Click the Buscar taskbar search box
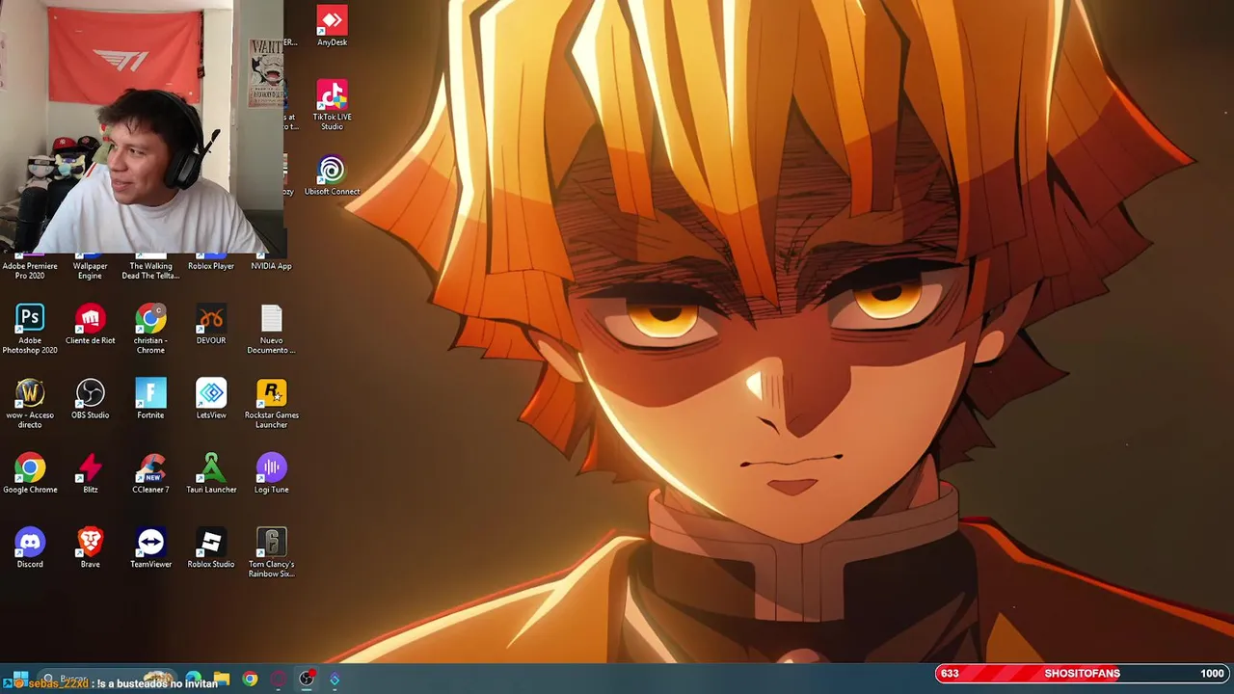Screen dimensions: 1234x694 click(x=106, y=679)
